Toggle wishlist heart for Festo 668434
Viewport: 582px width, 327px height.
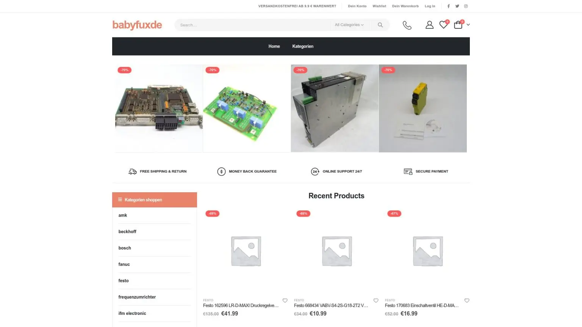[376, 301]
